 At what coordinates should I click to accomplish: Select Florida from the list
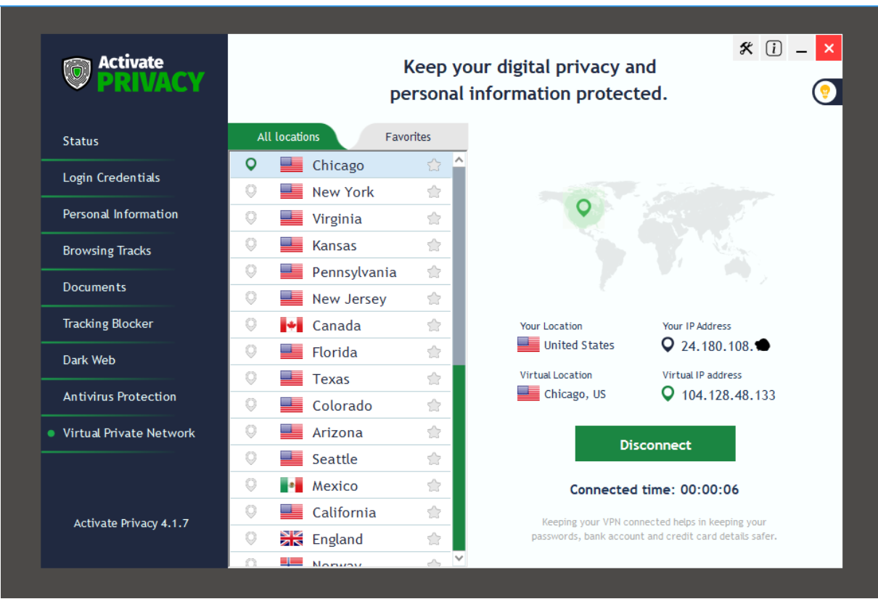pyautogui.click(x=340, y=352)
